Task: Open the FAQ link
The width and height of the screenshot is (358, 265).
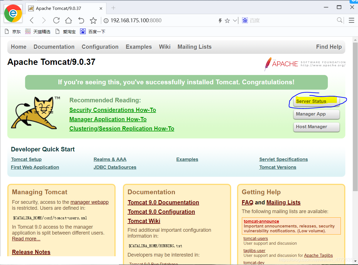Action: [x=247, y=202]
